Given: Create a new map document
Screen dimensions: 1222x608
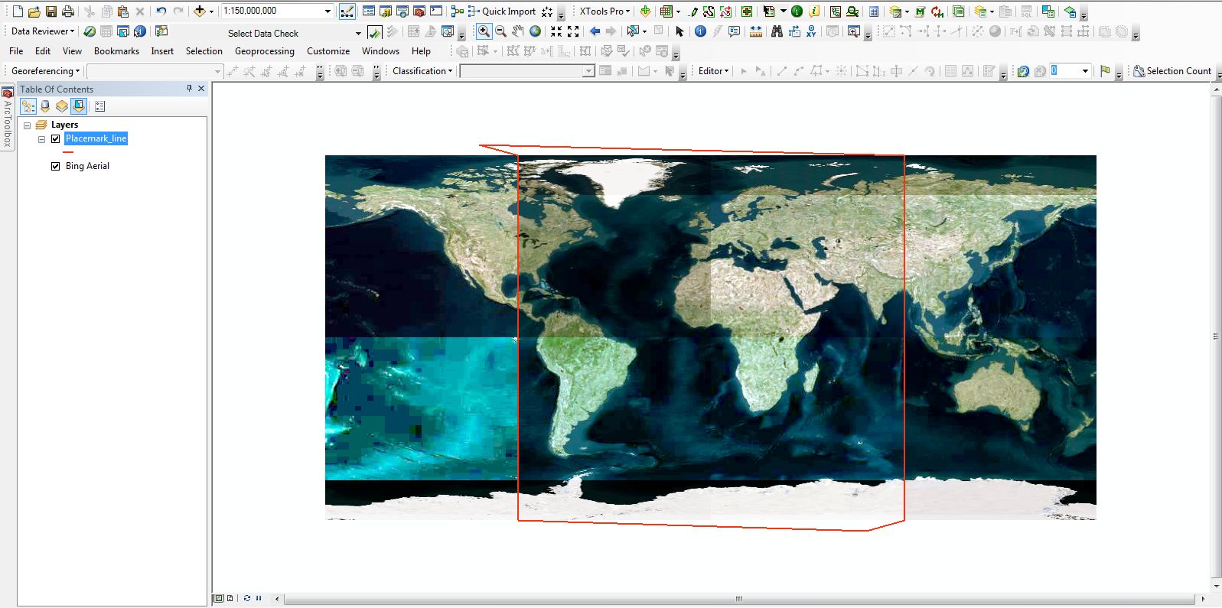Looking at the screenshot, I should [x=18, y=11].
